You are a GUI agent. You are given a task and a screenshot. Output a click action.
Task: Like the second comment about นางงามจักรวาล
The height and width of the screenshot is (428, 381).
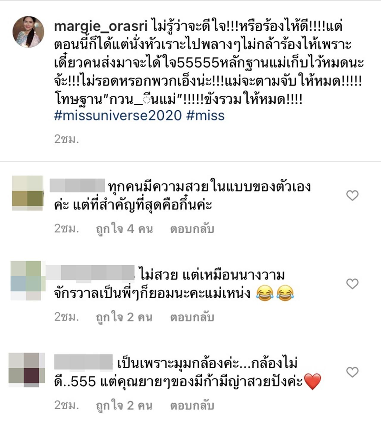(x=352, y=284)
